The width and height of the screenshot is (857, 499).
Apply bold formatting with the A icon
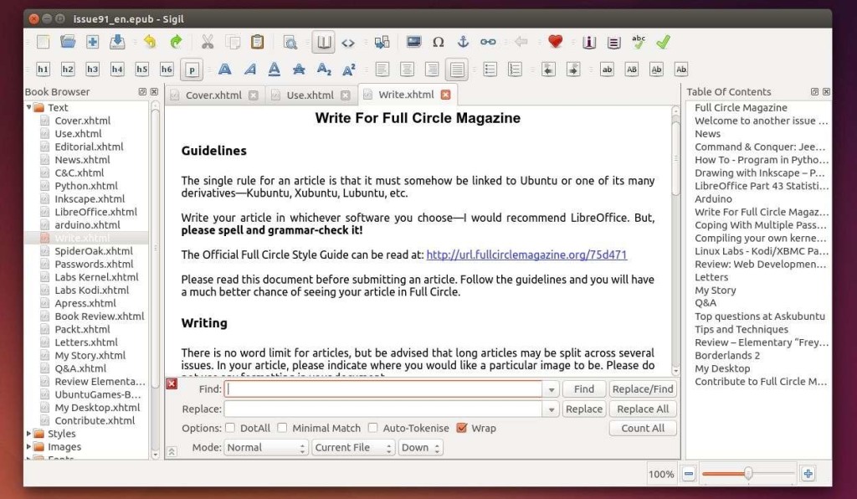[x=224, y=69]
